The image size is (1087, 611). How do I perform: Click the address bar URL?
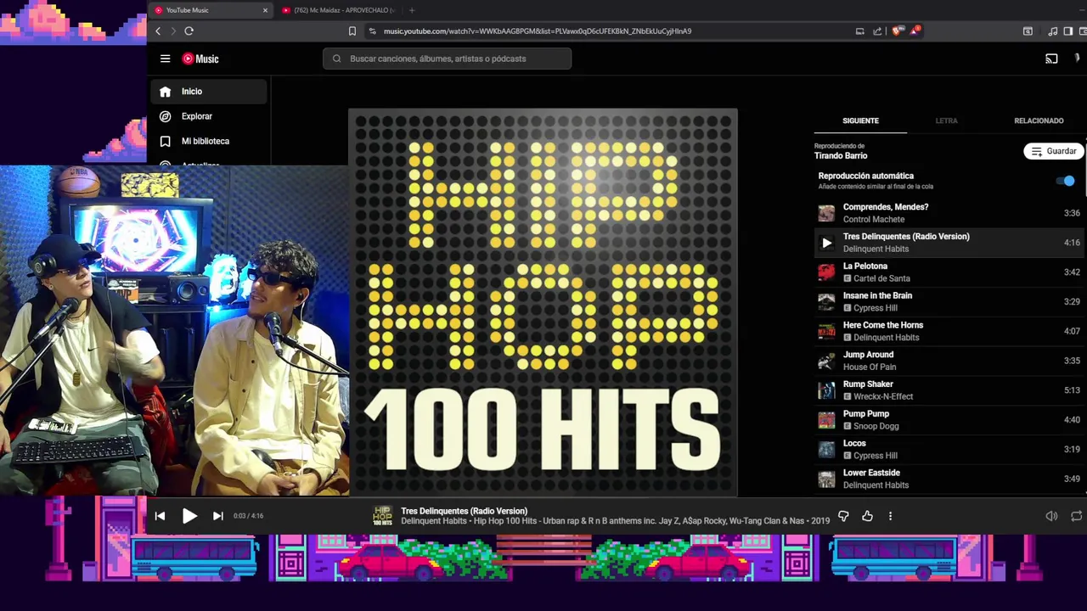tap(538, 31)
